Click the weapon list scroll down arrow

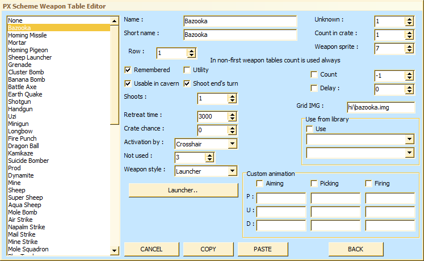pyautogui.click(x=115, y=251)
